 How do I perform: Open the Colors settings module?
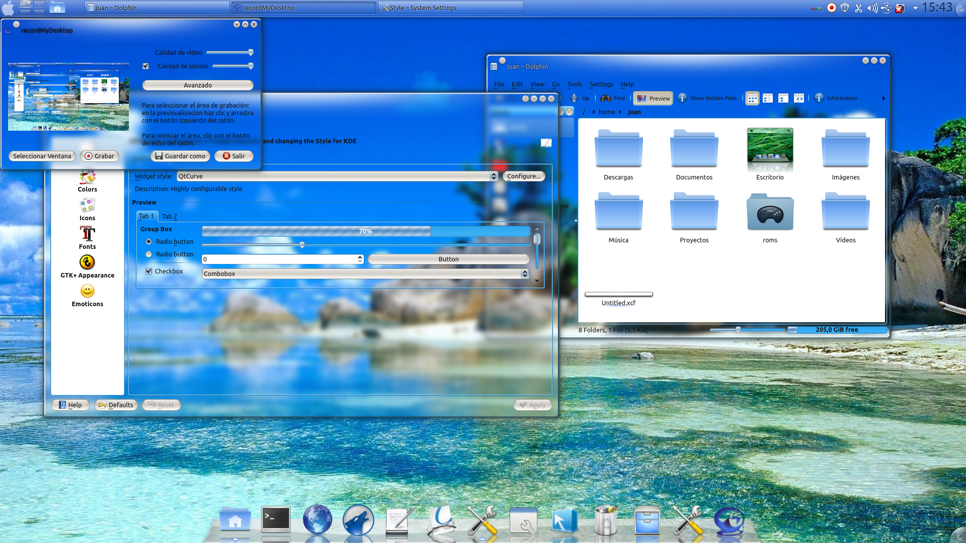pyautogui.click(x=87, y=182)
